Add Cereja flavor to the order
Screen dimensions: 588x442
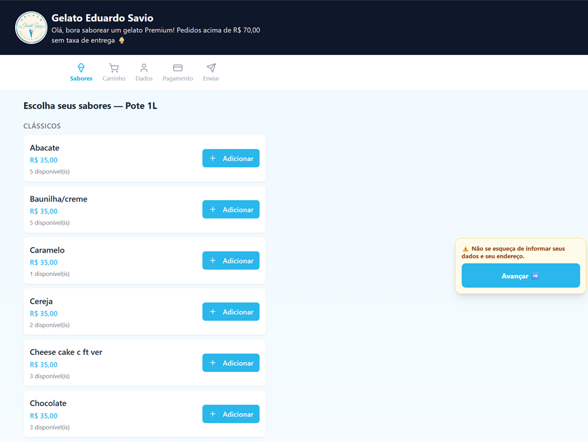coord(231,311)
